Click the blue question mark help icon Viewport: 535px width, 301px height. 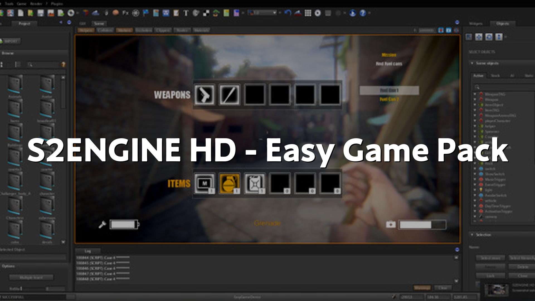coord(363,13)
